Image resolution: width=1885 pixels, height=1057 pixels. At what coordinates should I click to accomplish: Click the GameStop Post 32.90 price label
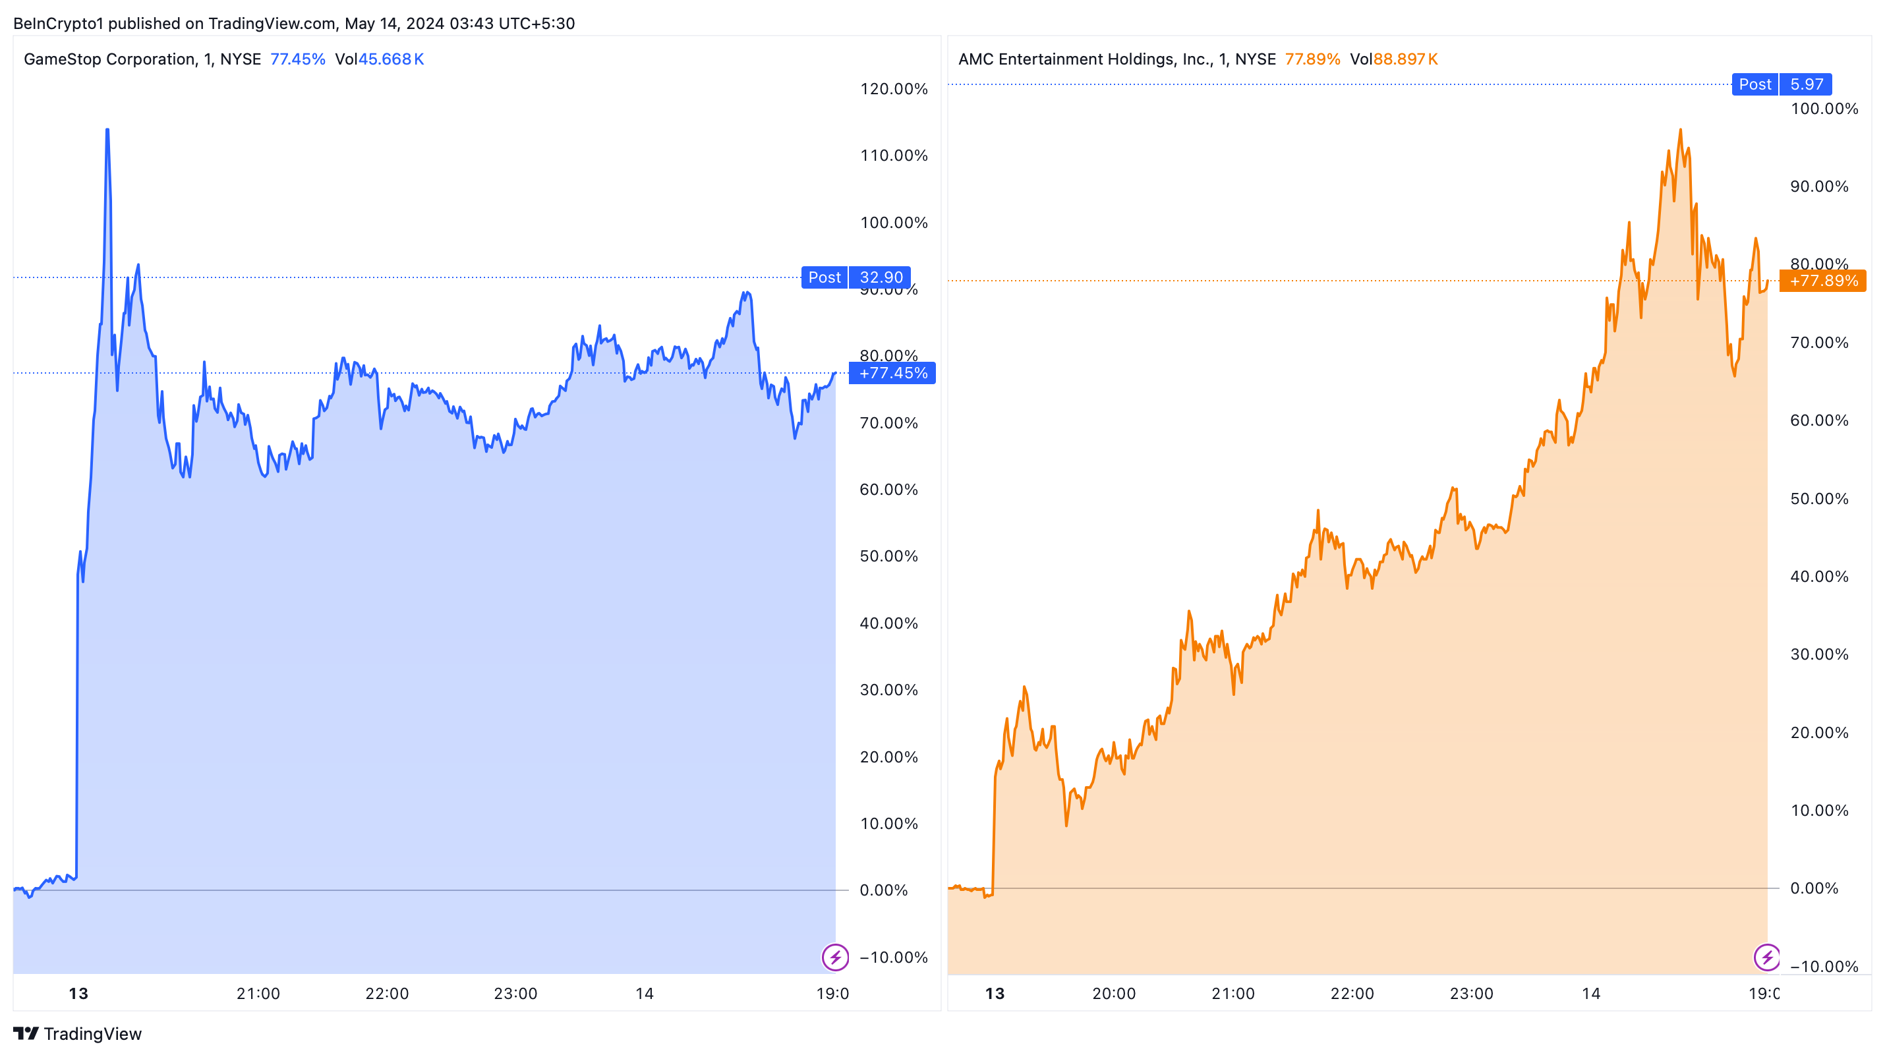click(855, 277)
